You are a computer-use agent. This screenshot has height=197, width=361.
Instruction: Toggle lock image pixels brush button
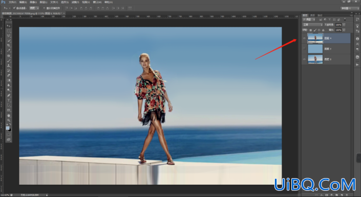(315, 30)
